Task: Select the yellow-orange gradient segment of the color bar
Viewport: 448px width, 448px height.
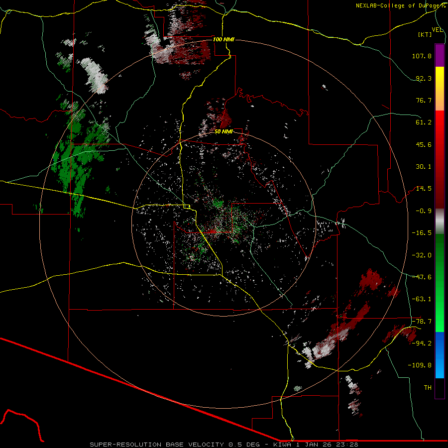Action: pyautogui.click(x=440, y=89)
